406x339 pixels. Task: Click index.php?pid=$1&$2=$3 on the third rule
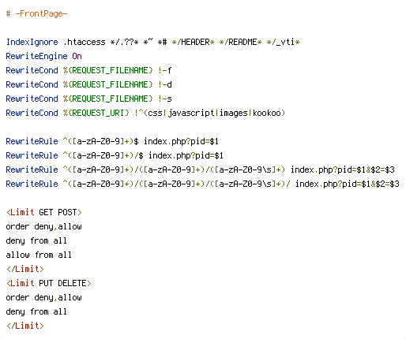click(343, 169)
